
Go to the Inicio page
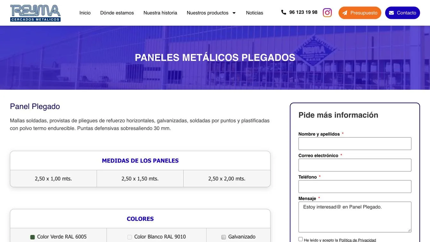click(85, 13)
